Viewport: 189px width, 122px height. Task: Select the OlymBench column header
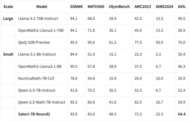click(x=119, y=7)
